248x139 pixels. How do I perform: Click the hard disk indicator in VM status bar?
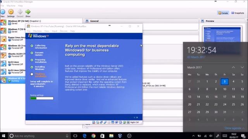pos(94,122)
